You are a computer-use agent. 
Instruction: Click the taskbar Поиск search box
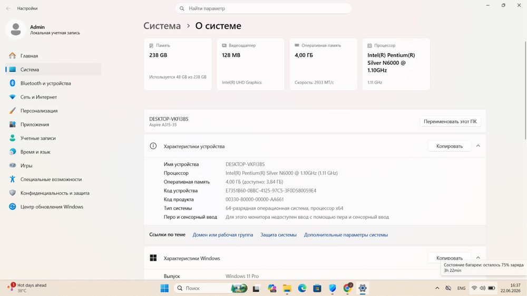[x=211, y=288]
